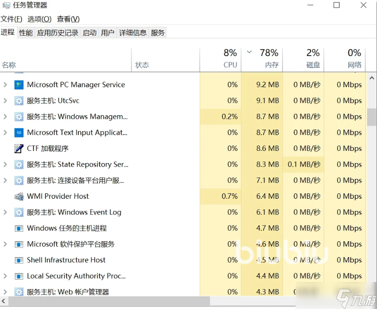Click the vertical scrollbar thumb
Image resolution: width=377 pixels, height=309 pixels.
coord(372,117)
